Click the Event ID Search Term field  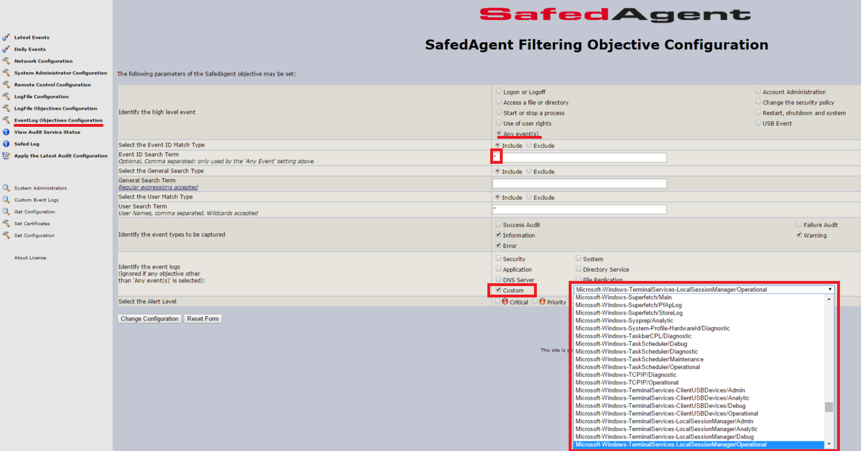point(579,158)
